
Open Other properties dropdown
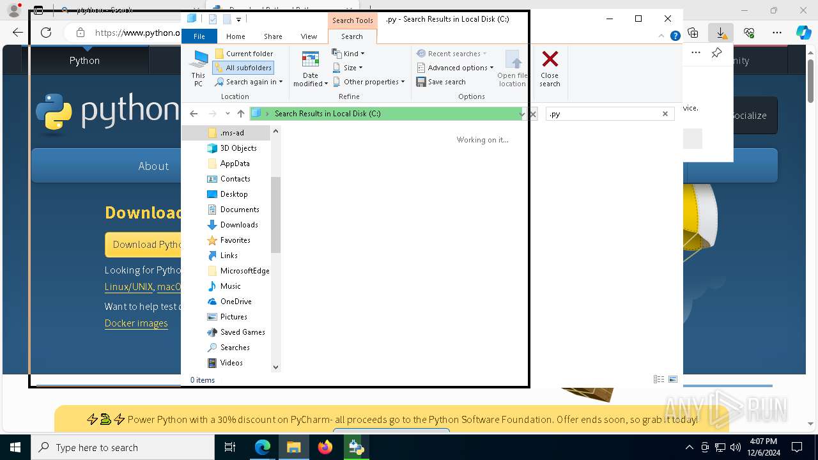tap(369, 82)
